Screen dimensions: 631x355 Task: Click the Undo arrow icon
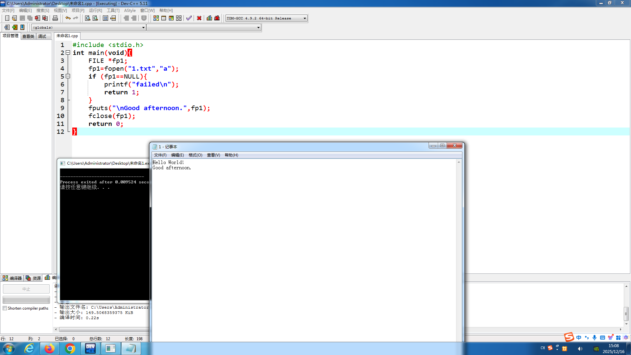68,18
